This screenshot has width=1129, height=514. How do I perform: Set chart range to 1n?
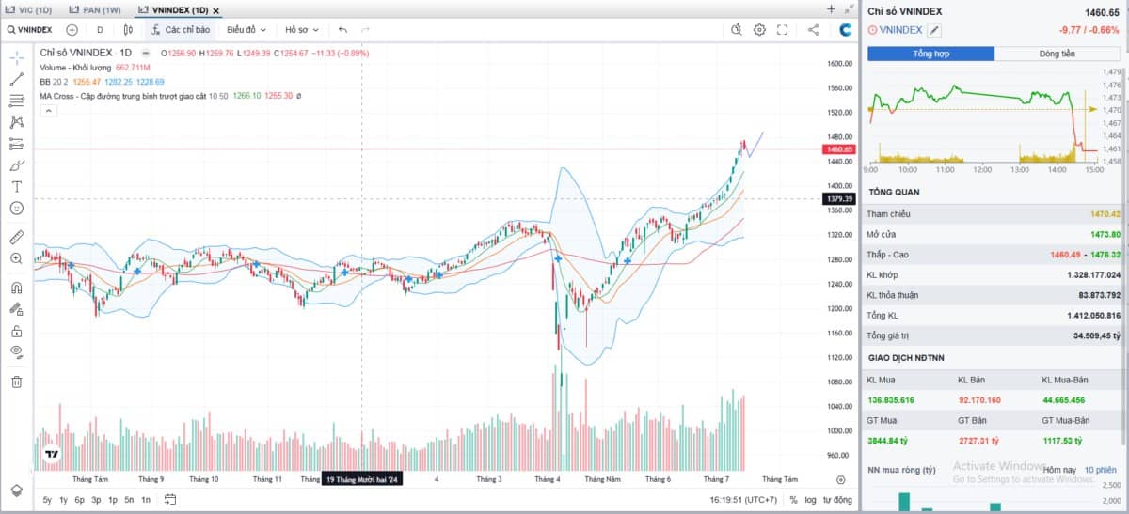(145, 500)
